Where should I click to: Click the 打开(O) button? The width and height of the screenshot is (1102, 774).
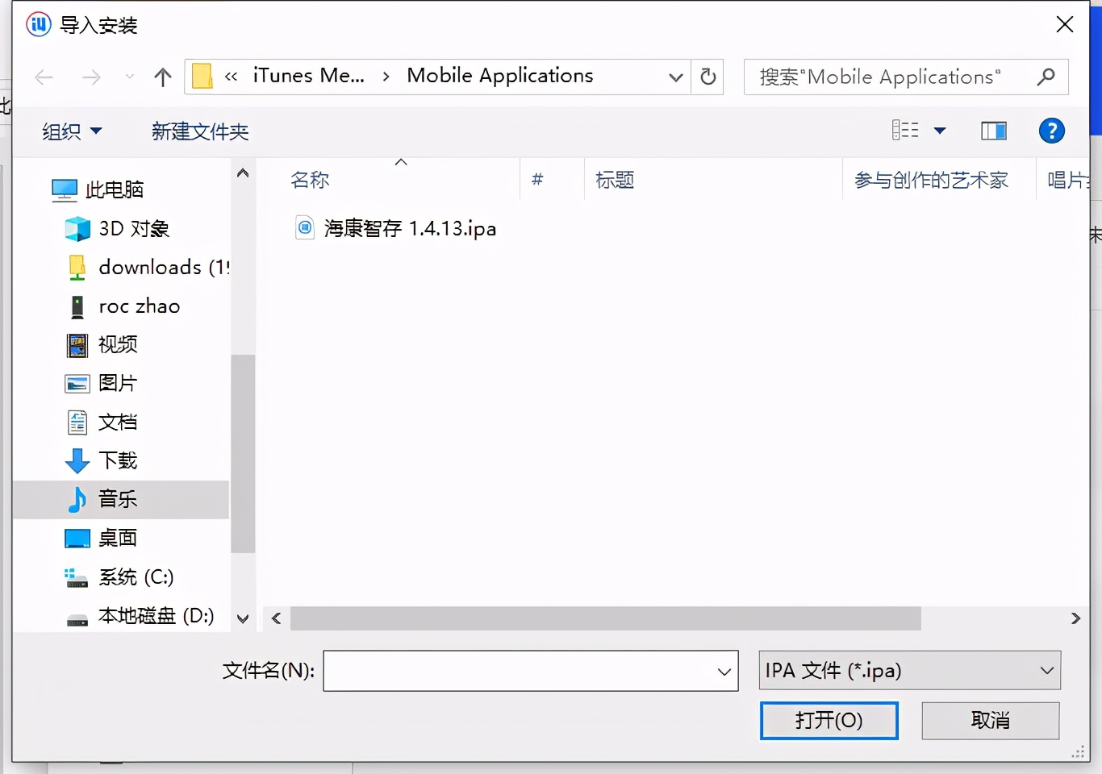click(829, 720)
